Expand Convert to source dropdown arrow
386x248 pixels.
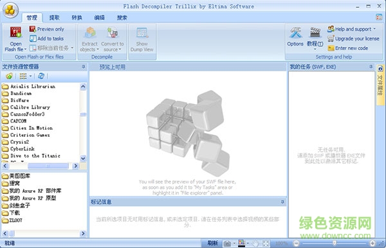click(x=120, y=49)
